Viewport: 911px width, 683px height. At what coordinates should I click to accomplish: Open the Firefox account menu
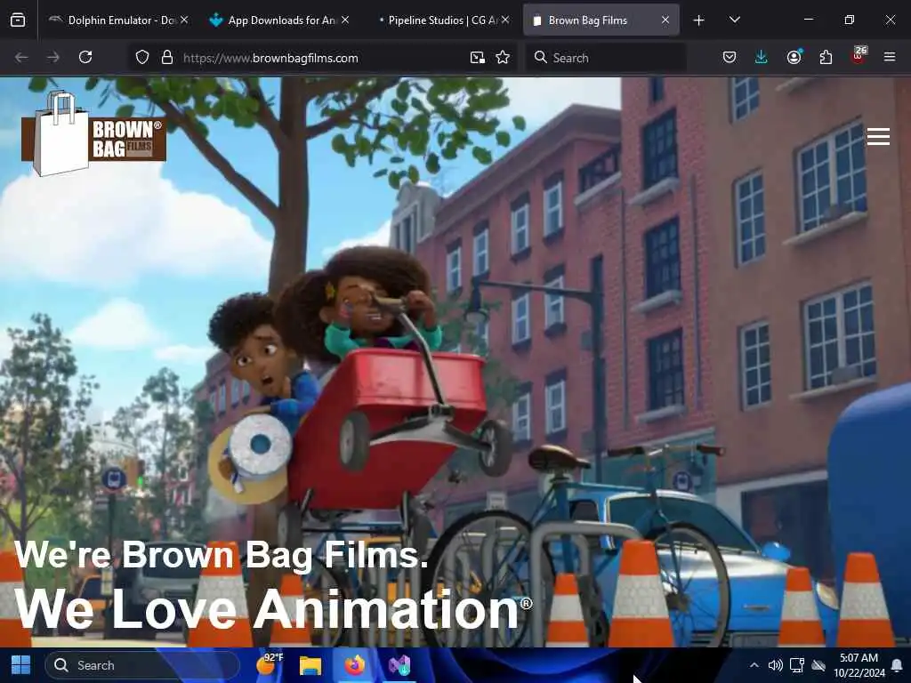tap(794, 58)
